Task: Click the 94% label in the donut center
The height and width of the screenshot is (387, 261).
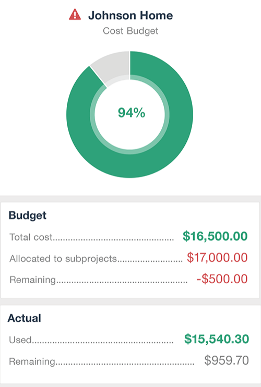Action: (132, 113)
